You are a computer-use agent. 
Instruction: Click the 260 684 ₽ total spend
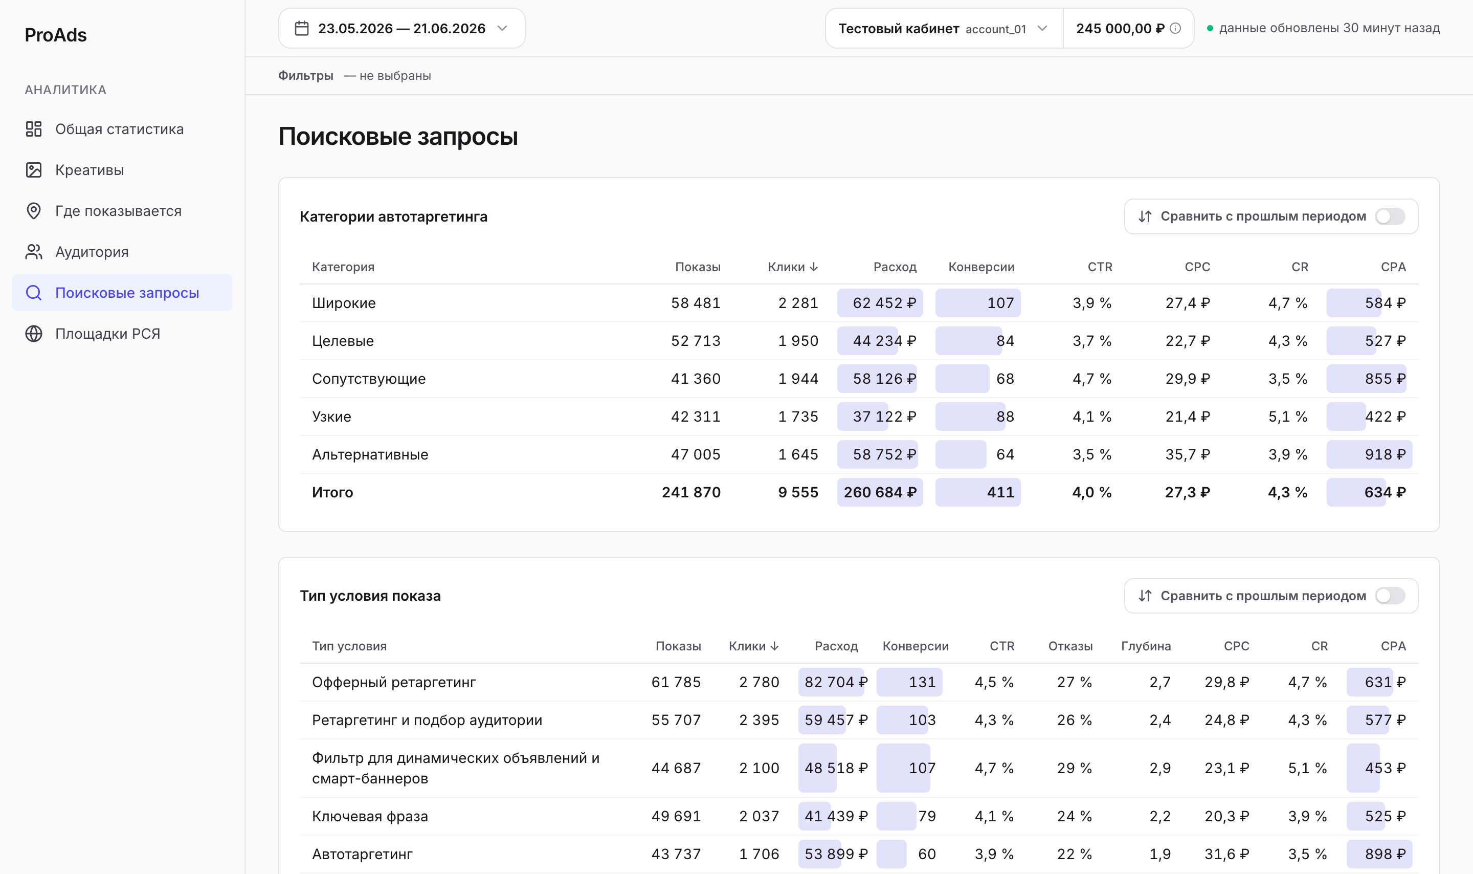point(880,492)
